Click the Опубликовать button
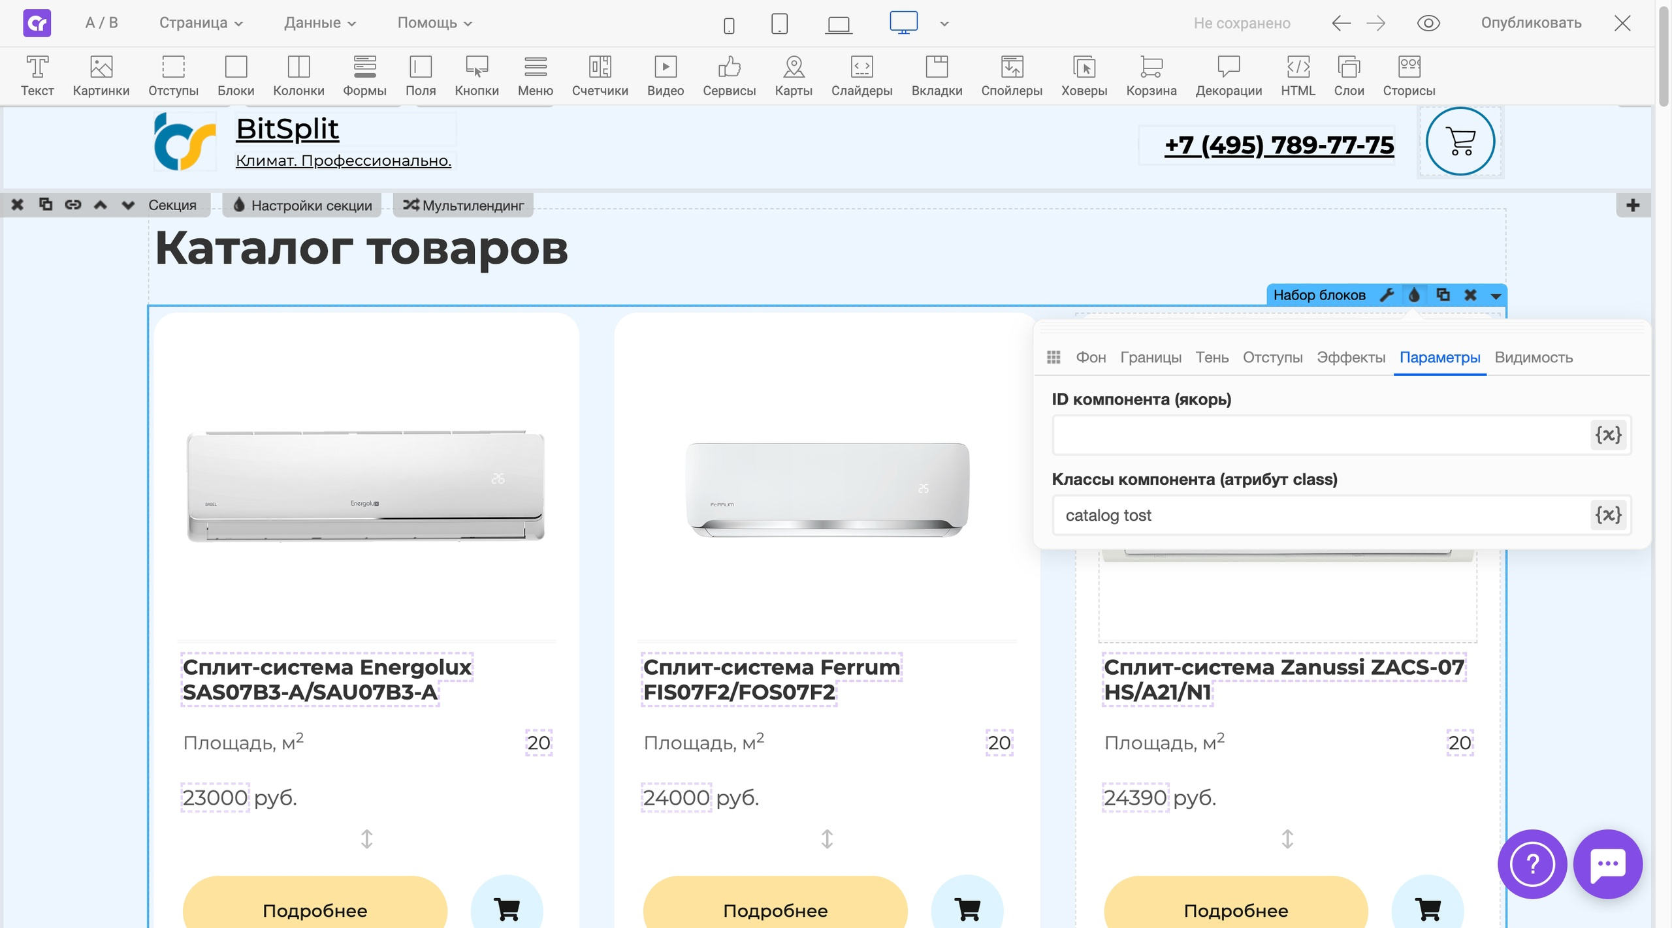The image size is (1672, 928). (1531, 23)
